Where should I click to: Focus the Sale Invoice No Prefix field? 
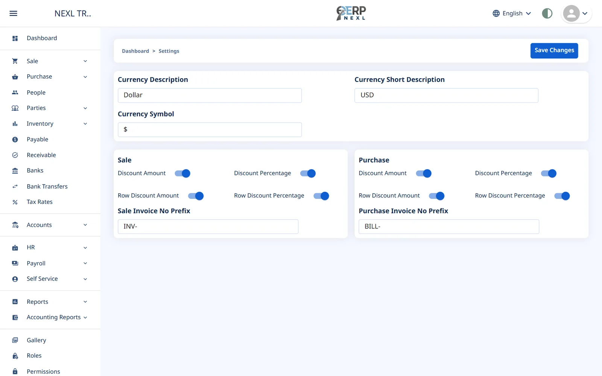pyautogui.click(x=208, y=227)
